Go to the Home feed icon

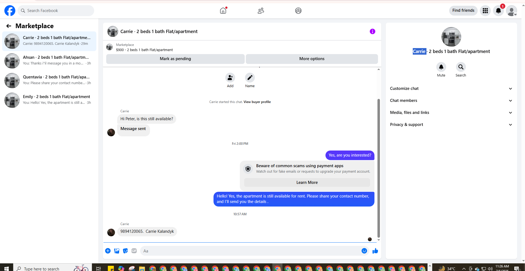point(223,11)
